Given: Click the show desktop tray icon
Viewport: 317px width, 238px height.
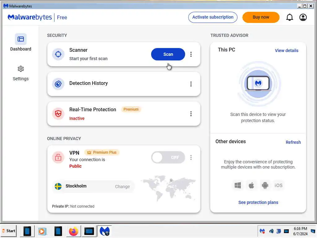Looking at the screenshot, I should pyautogui.click(x=313, y=231).
